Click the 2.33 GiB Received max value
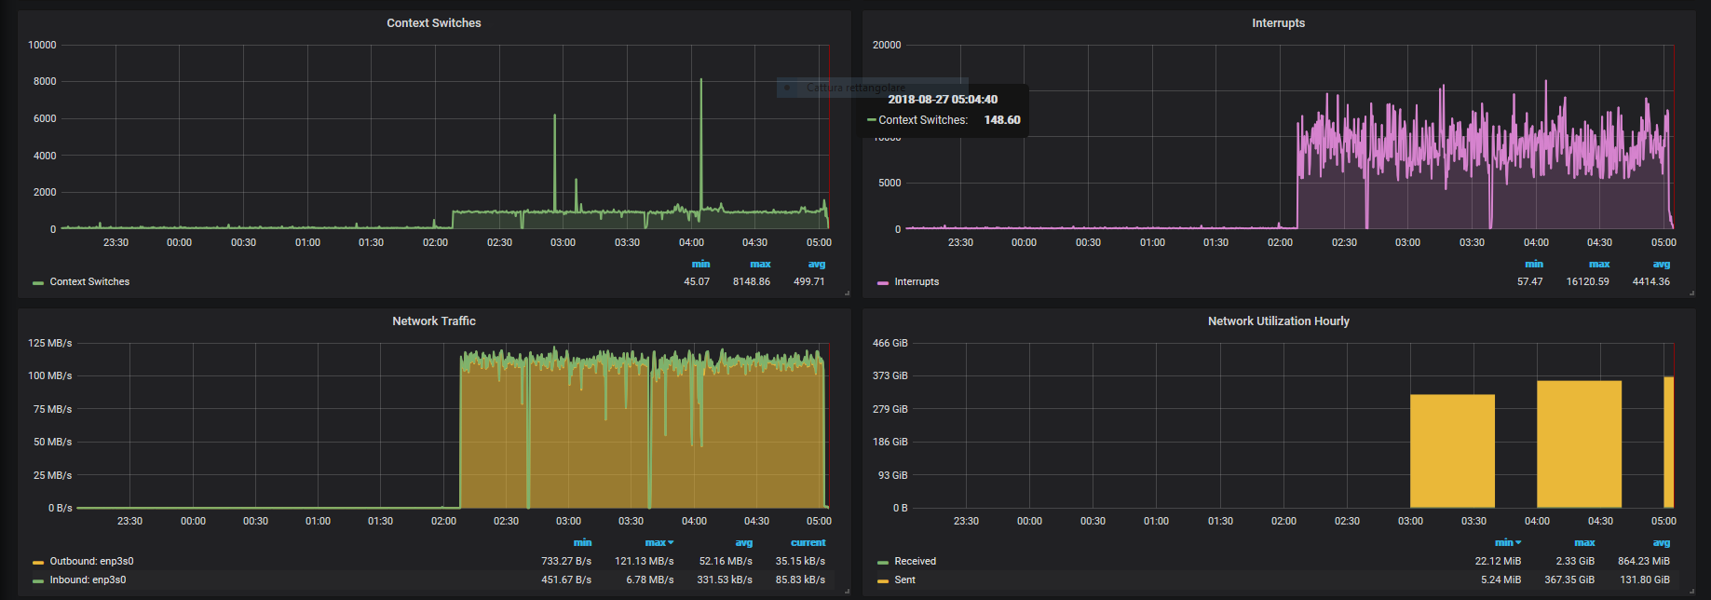The width and height of the screenshot is (1711, 600). [1575, 561]
